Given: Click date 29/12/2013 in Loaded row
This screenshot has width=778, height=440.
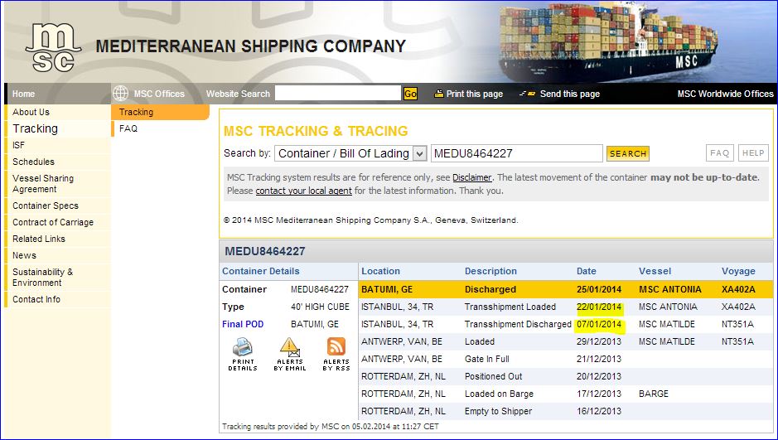Looking at the screenshot, I should [599, 341].
